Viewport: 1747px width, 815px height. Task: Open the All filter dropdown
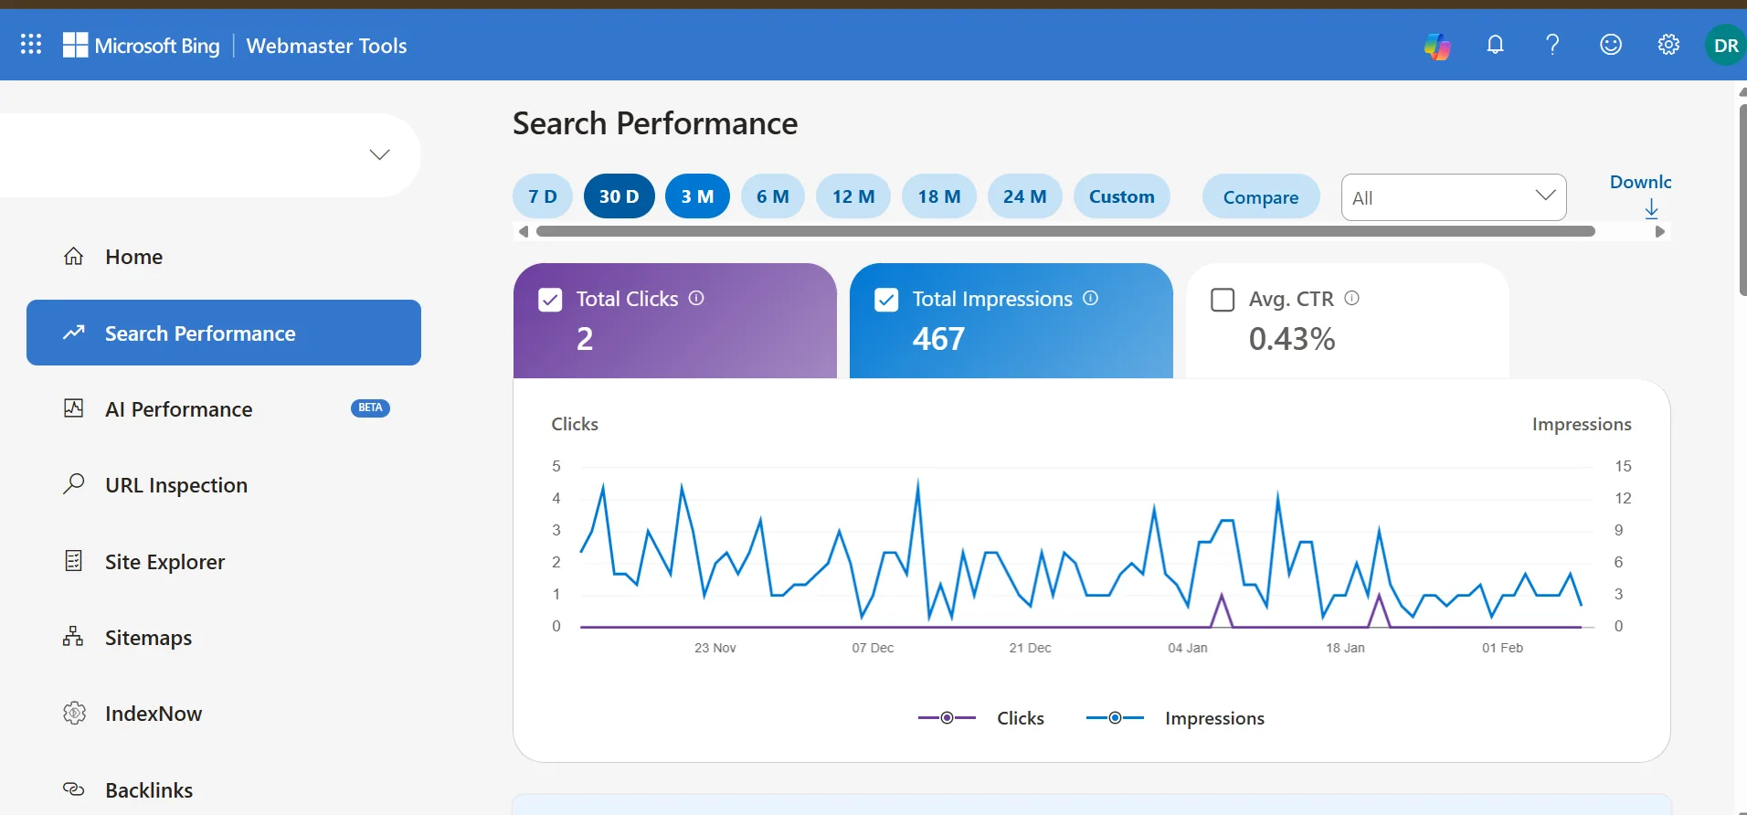pos(1454,197)
